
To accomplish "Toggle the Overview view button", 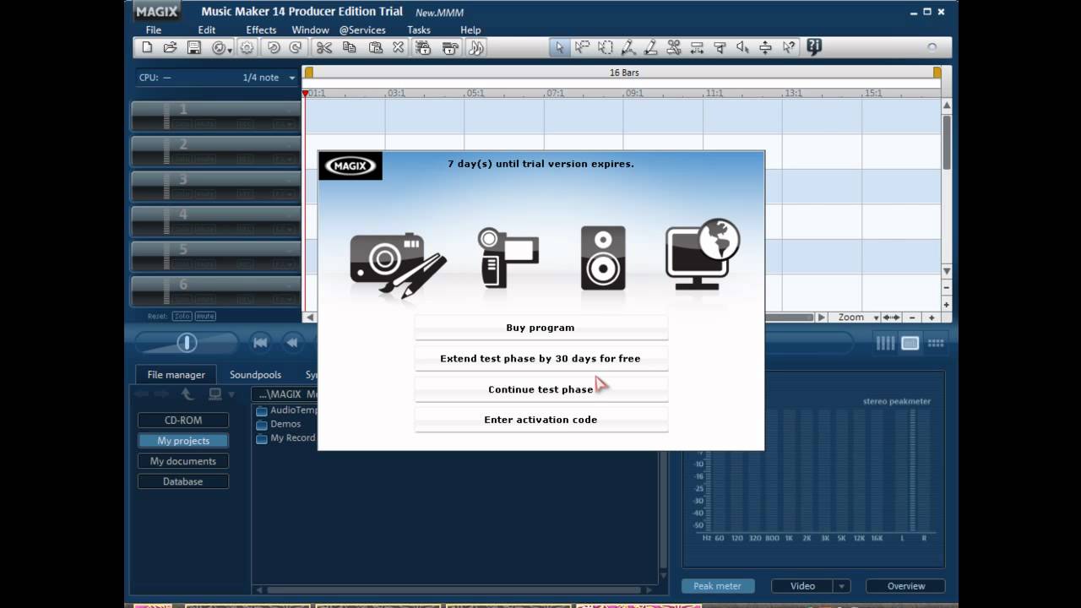I will click(x=906, y=586).
